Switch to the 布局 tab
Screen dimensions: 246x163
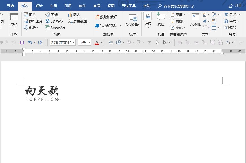click(54, 6)
